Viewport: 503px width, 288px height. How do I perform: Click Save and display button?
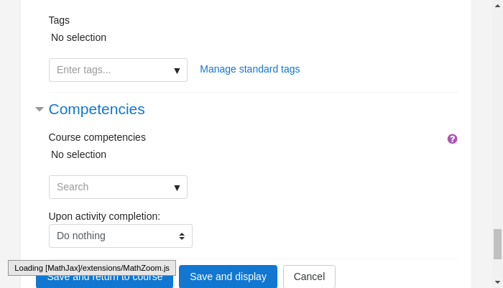click(x=228, y=277)
